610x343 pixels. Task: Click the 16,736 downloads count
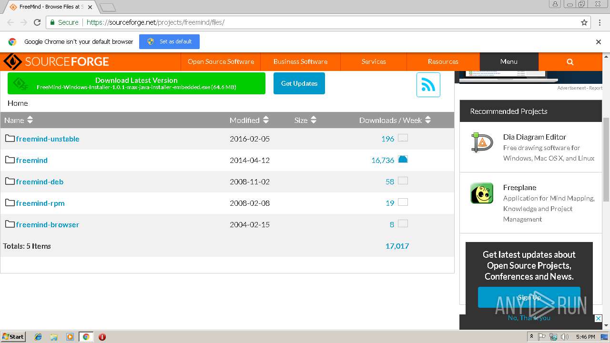pos(383,160)
